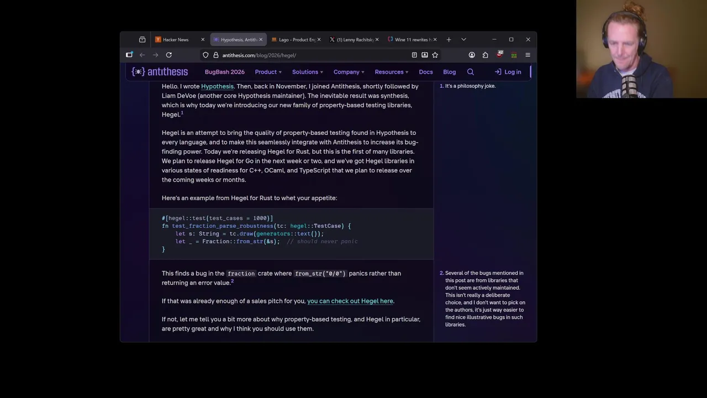Go forward one page
Screen dimensions: 707x398
(x=156, y=55)
